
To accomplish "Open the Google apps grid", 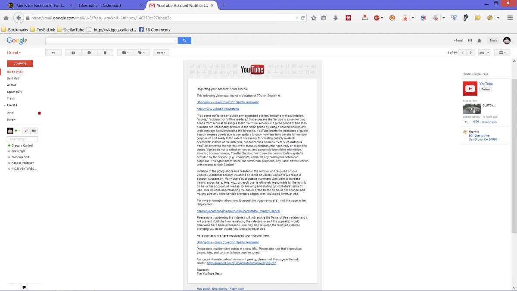I will coord(470,41).
